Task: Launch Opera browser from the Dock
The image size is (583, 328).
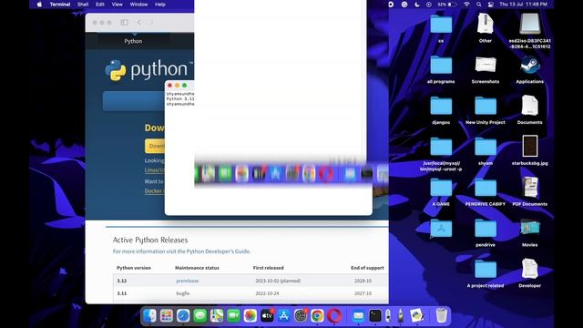Action: [x=334, y=316]
